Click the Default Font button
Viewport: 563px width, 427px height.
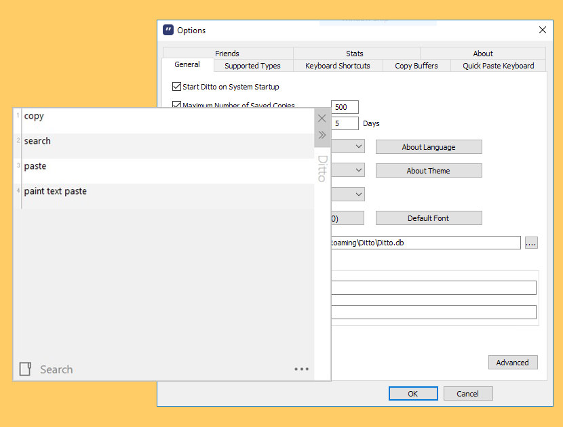[429, 218]
